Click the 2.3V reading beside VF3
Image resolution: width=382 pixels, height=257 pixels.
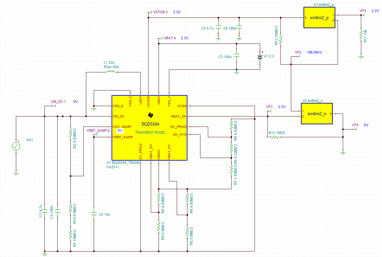(x=375, y=11)
